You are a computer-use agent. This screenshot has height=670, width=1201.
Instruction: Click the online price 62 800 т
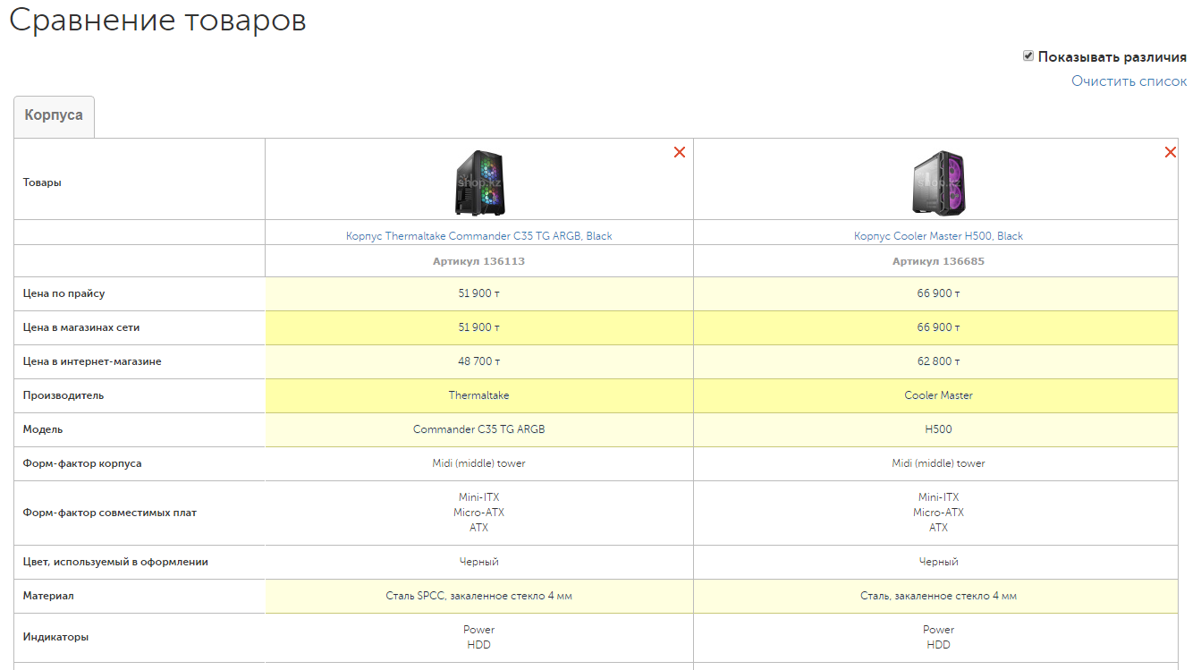tap(938, 361)
